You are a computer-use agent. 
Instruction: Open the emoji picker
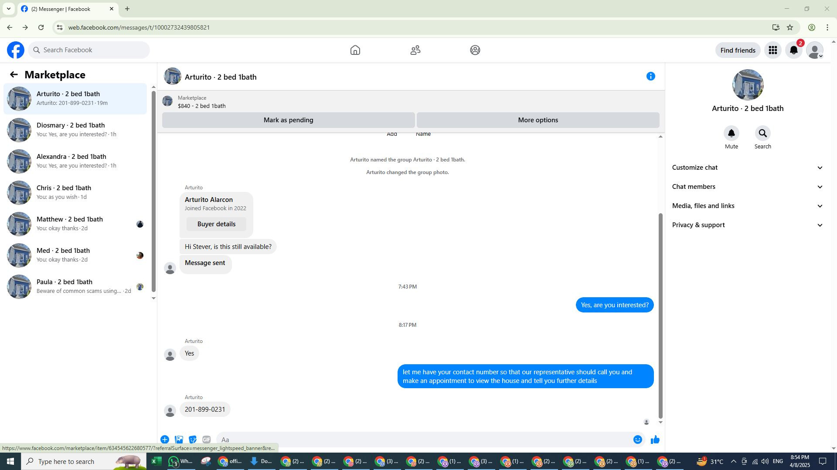pyautogui.click(x=637, y=440)
